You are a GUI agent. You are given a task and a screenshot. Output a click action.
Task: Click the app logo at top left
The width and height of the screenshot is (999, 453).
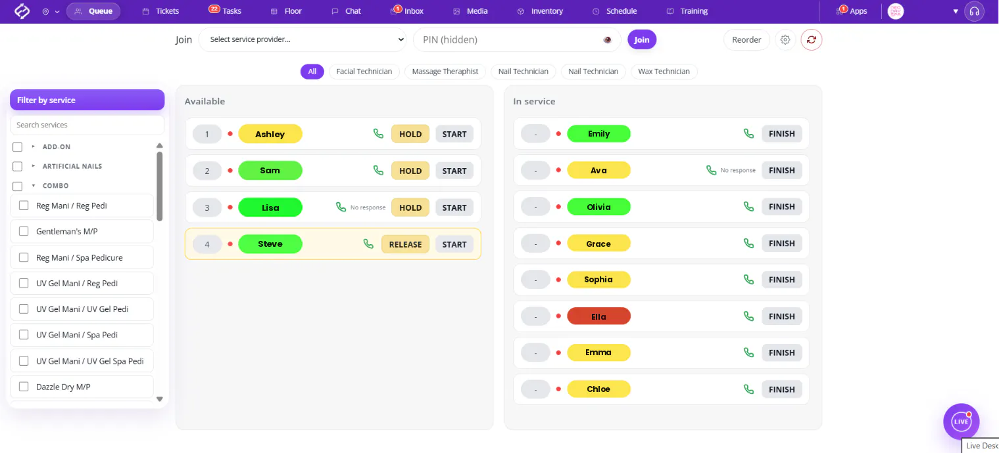point(22,11)
